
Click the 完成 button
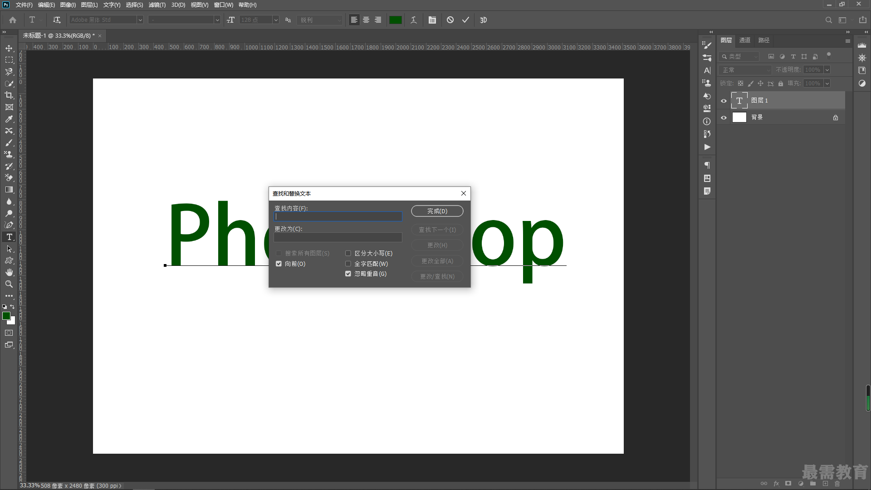coord(437,211)
